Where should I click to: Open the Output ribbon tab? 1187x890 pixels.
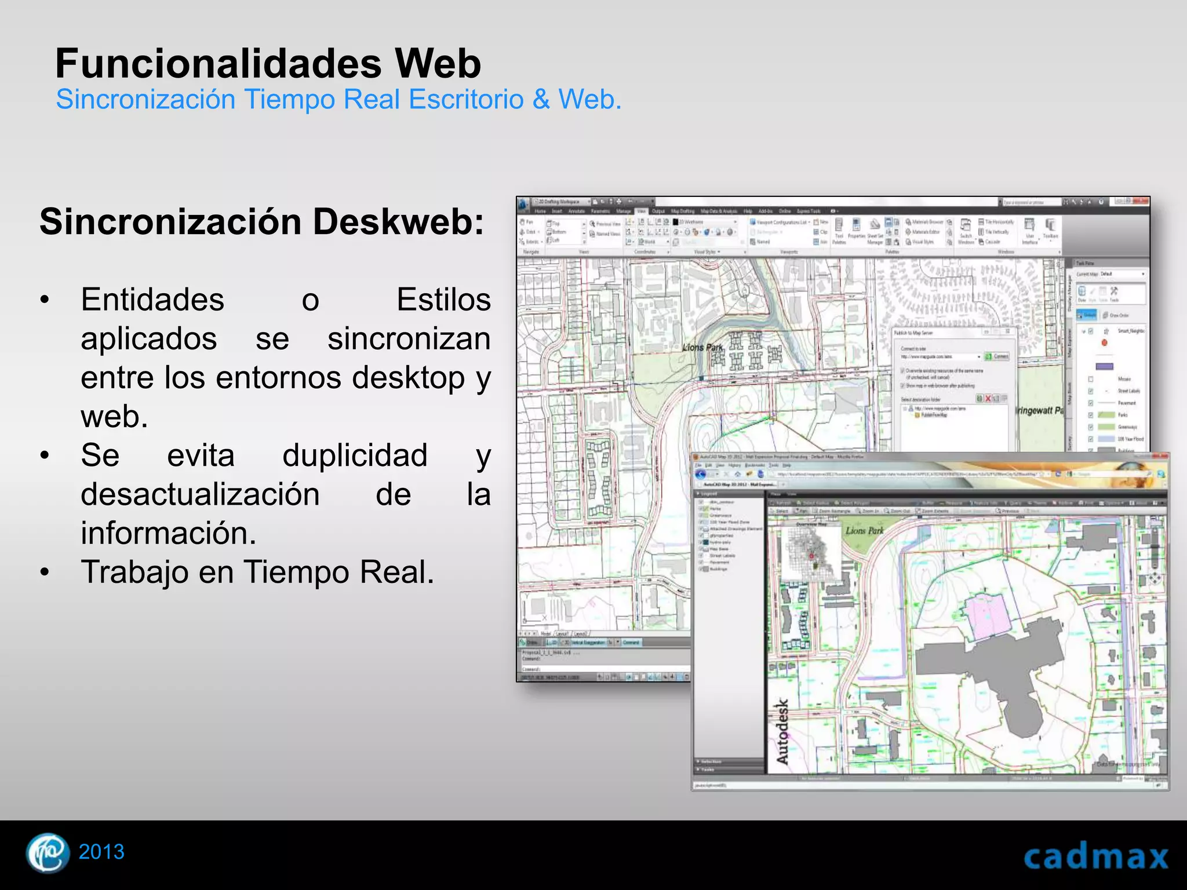click(658, 211)
